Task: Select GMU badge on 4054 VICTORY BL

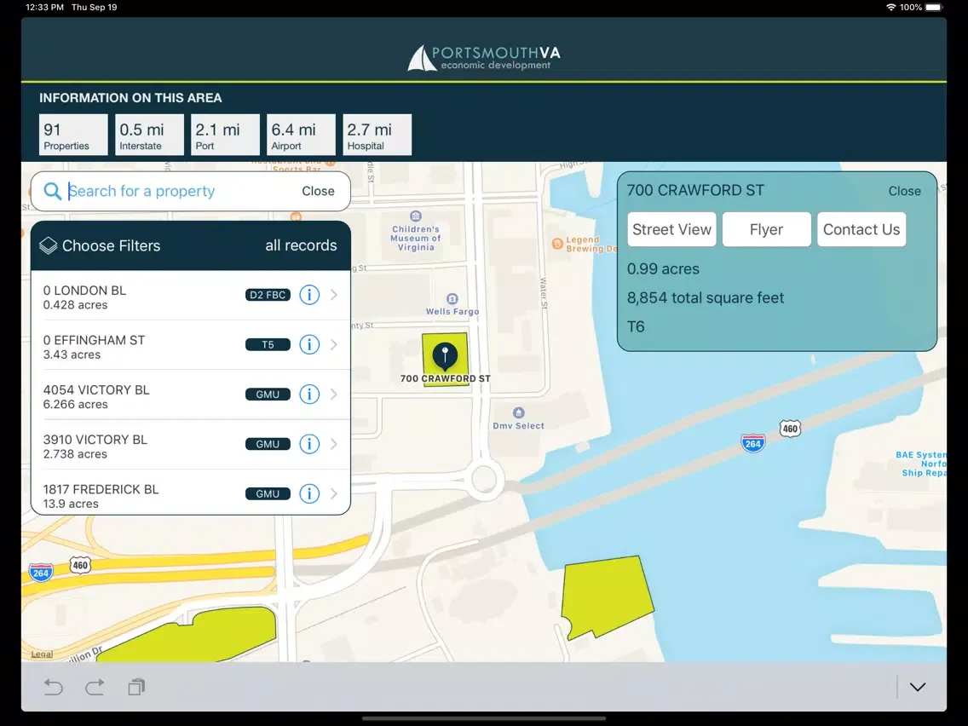Action: 268,395
